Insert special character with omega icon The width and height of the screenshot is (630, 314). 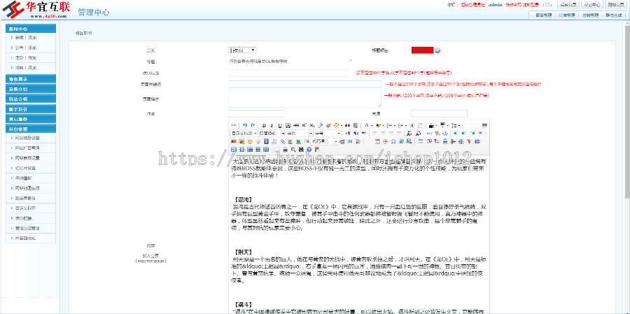pyautogui.click(x=393, y=141)
